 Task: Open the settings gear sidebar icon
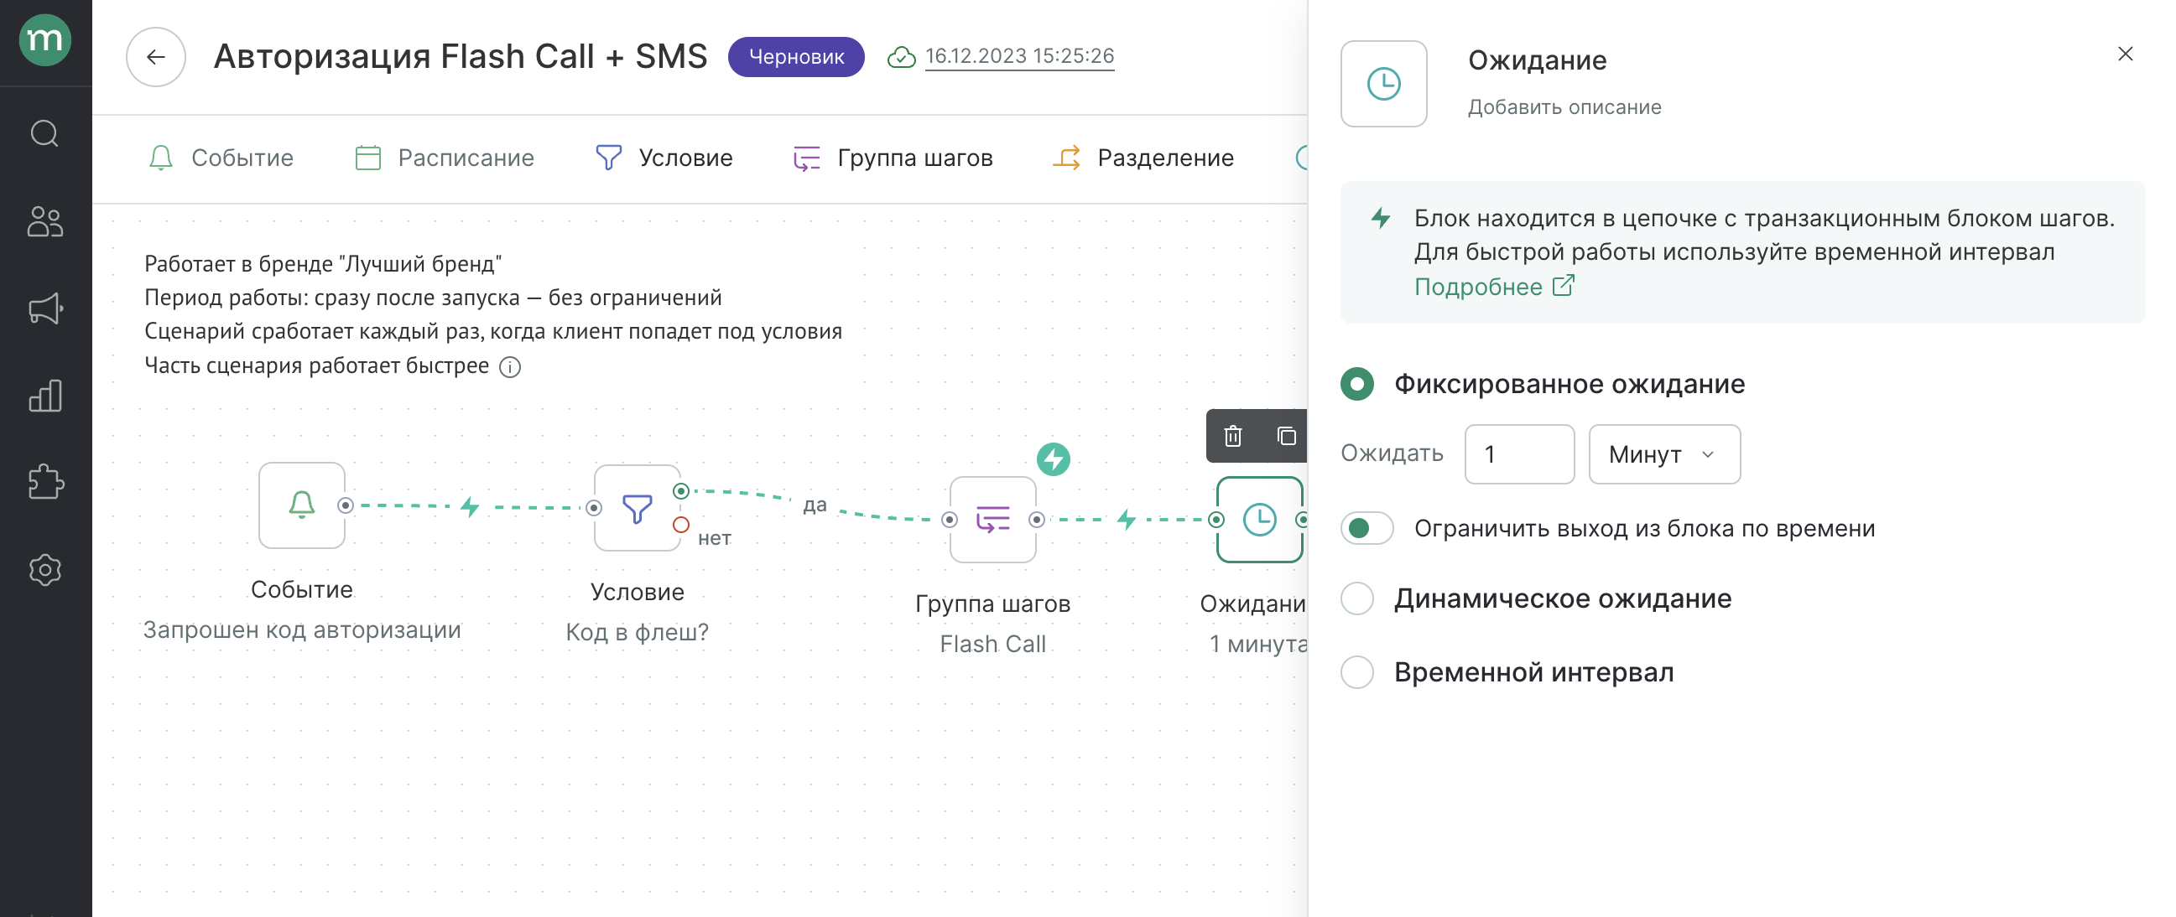point(44,570)
